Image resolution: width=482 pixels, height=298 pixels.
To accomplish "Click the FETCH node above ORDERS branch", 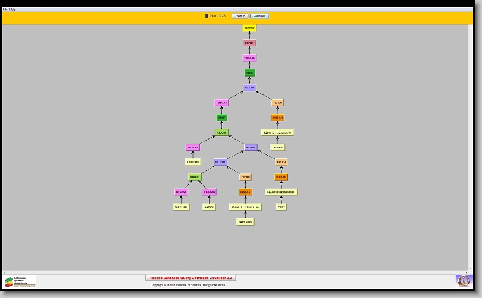I will (277, 103).
